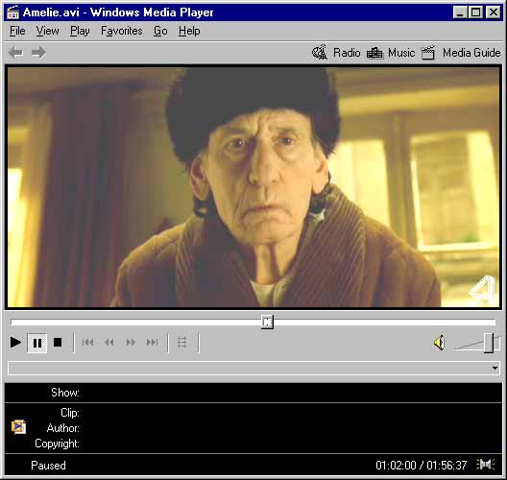The image size is (507, 480).
Task: Mute audio using the speaker icon
Action: pos(439,343)
